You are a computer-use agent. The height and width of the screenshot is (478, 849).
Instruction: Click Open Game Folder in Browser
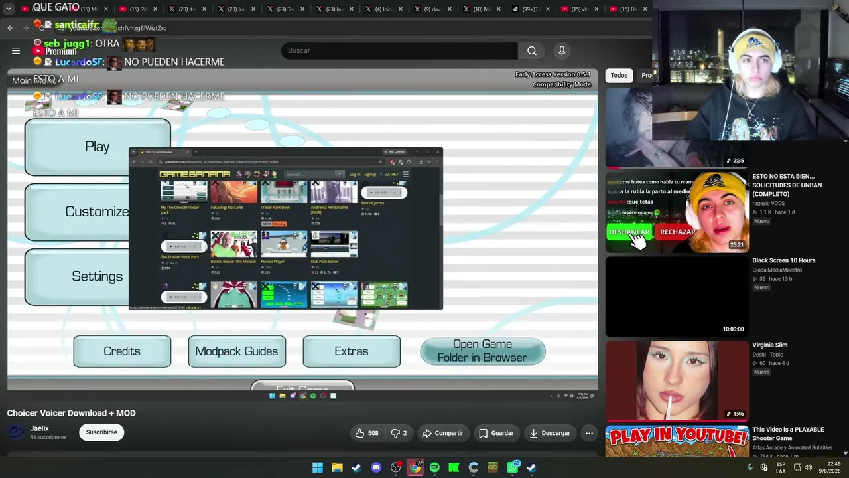pos(483,351)
